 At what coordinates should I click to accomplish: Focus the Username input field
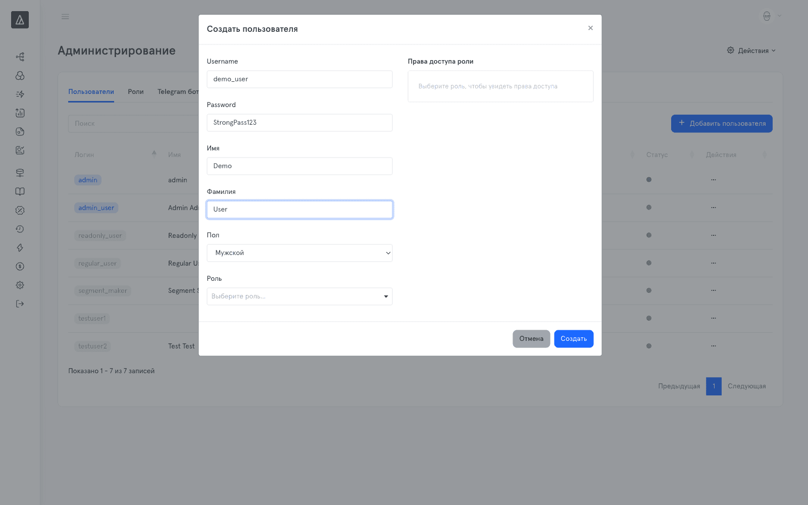(299, 79)
